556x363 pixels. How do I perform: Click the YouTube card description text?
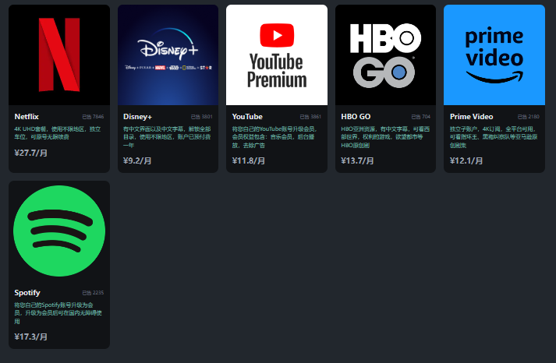tap(274, 137)
